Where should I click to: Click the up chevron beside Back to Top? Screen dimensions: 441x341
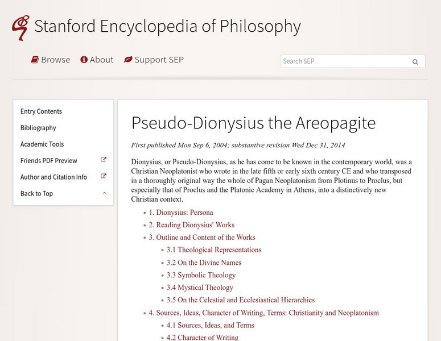[x=104, y=193]
